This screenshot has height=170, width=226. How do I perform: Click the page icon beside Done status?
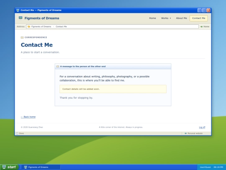pyautogui.click(x=17, y=133)
